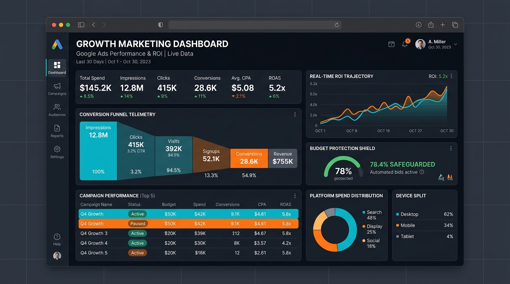Sort by ROAS column header
Viewport: 510px width, 284px height.
coord(285,204)
